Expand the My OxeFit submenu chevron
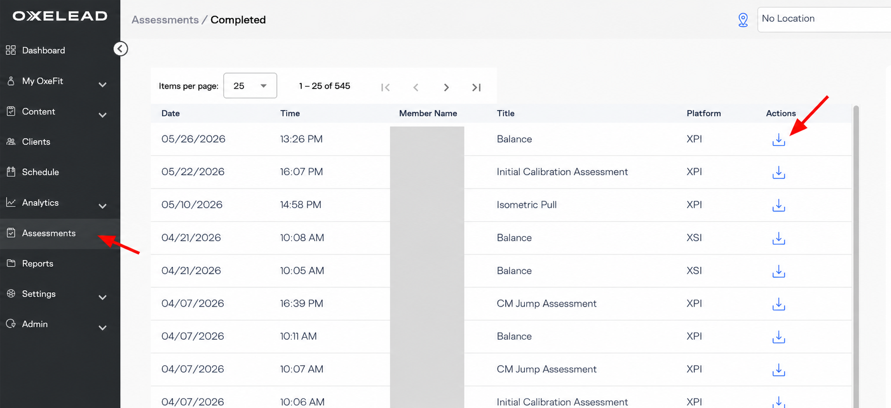 (x=102, y=85)
